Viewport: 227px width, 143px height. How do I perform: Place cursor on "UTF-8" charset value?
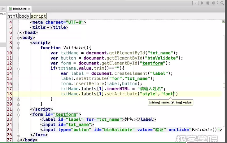point(75,22)
